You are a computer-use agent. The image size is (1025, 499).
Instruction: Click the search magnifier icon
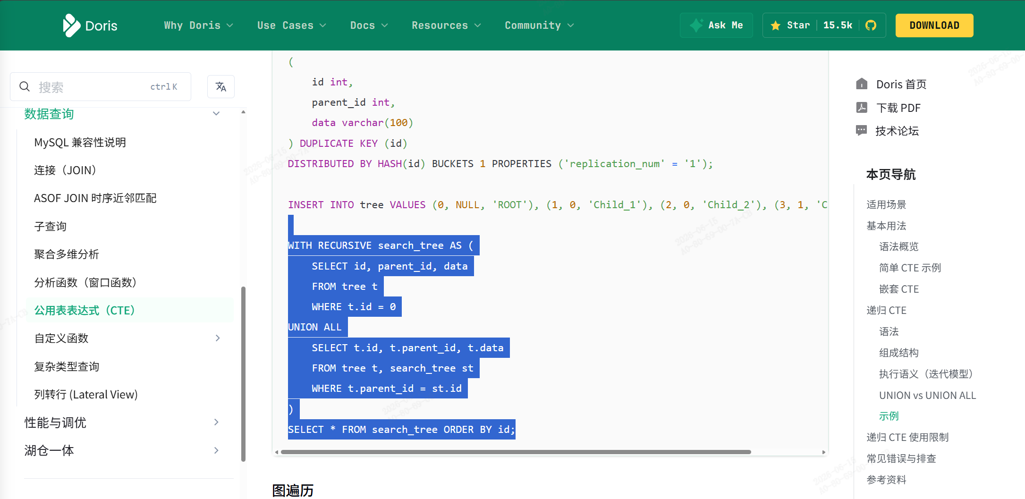pyautogui.click(x=25, y=86)
